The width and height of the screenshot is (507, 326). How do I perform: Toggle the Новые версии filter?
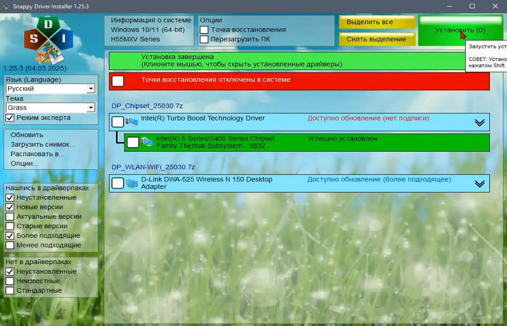(10, 207)
